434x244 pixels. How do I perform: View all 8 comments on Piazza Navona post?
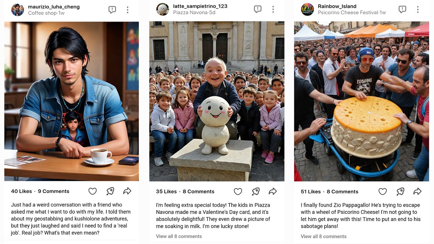179,236
